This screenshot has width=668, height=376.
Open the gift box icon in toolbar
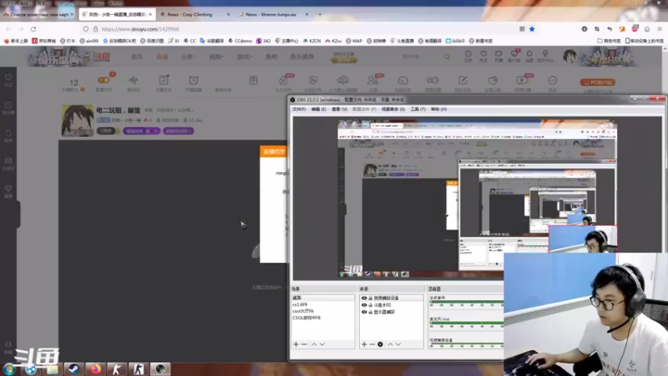pyautogui.click(x=254, y=80)
